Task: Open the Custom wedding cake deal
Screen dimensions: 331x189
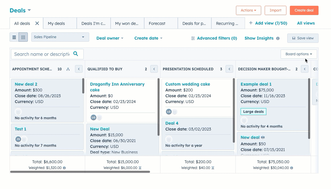Action: point(187,84)
